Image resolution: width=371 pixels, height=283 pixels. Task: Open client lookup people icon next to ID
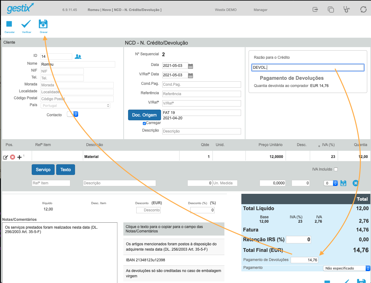coord(78,57)
